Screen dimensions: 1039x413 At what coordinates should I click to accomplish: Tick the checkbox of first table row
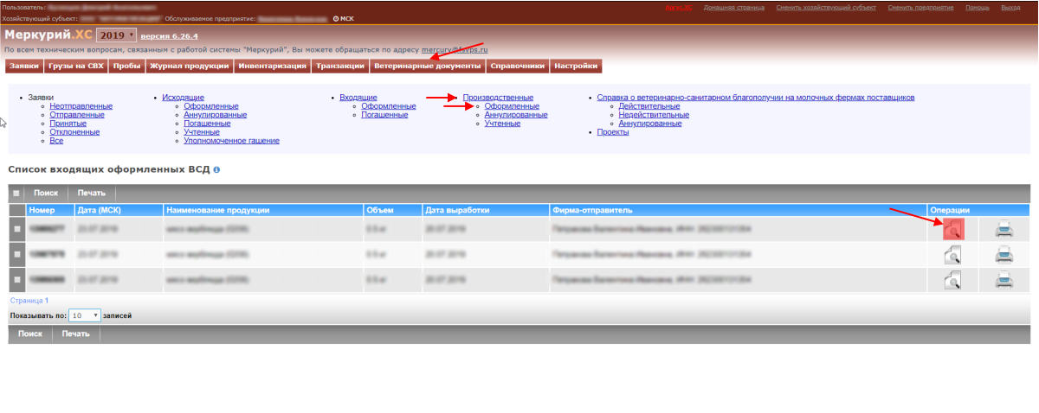(16, 228)
